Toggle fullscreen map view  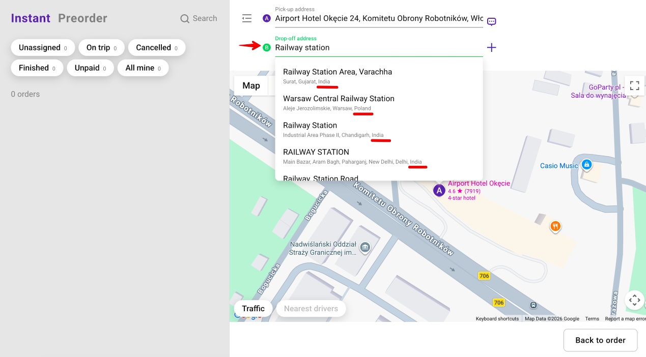[634, 85]
